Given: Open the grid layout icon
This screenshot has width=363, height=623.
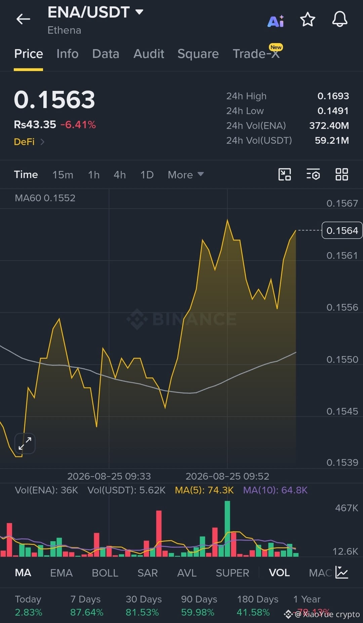Looking at the screenshot, I should (x=342, y=174).
